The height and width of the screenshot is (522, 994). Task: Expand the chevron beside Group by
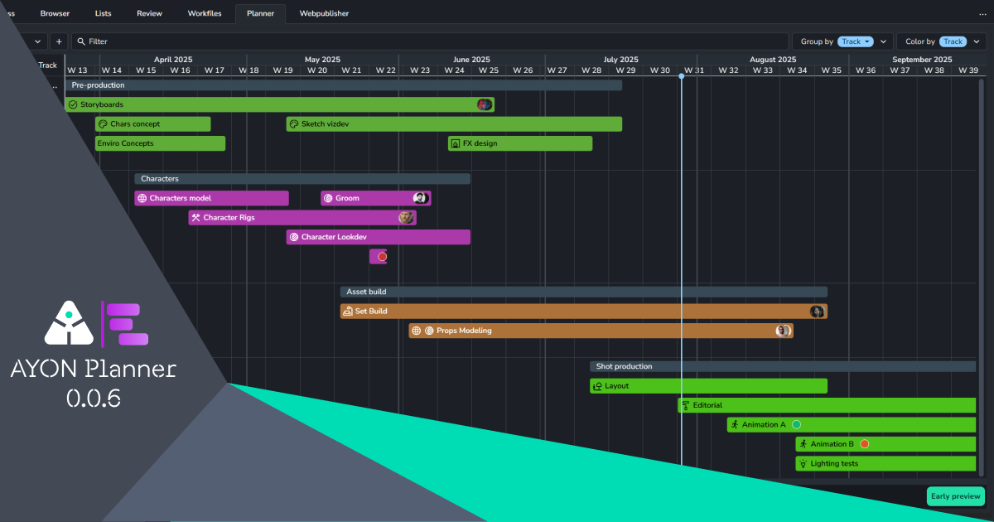(885, 41)
